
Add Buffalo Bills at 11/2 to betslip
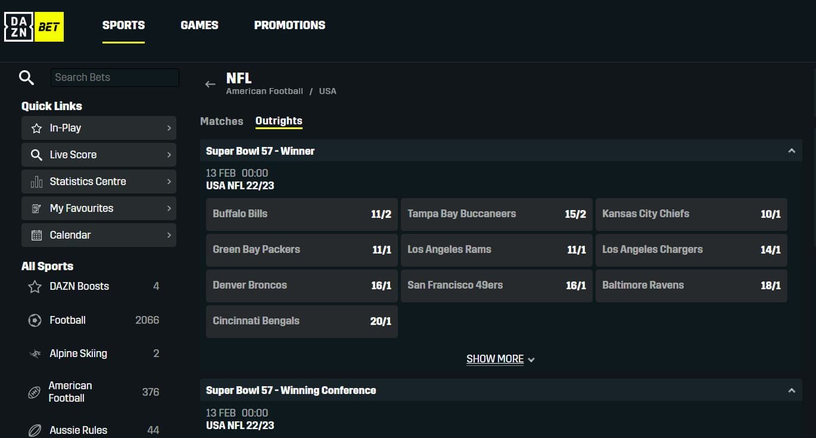301,214
